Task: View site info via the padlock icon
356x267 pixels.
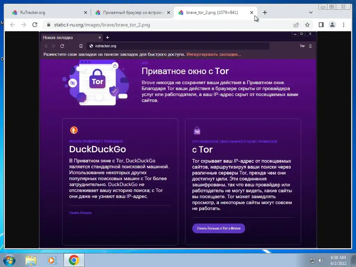Action: tap(49, 25)
